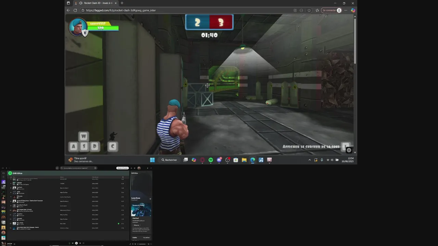This screenshot has height=246, width=438.
Task: Click the microphone tray icon
Action: 322,160
